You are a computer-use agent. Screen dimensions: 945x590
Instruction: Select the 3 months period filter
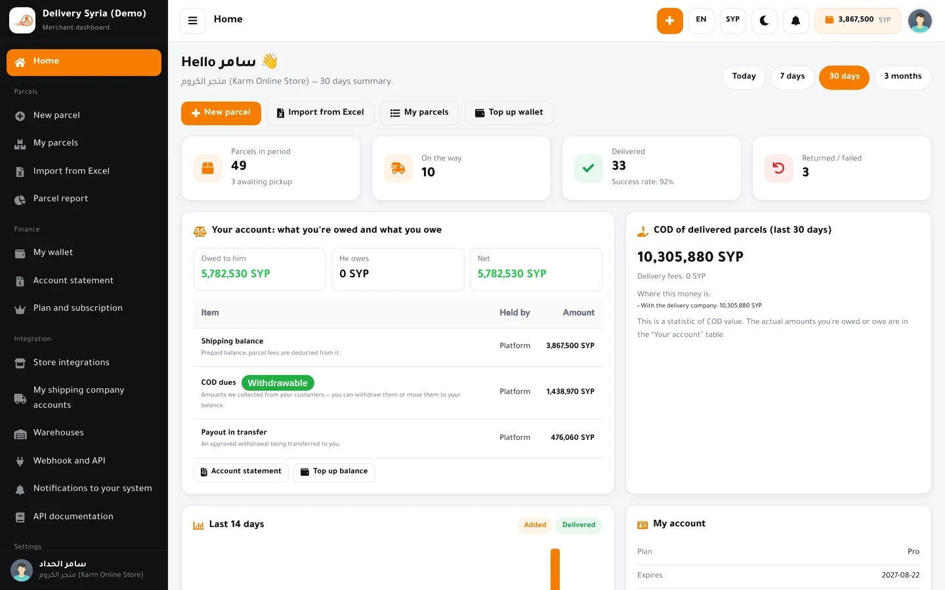(903, 77)
